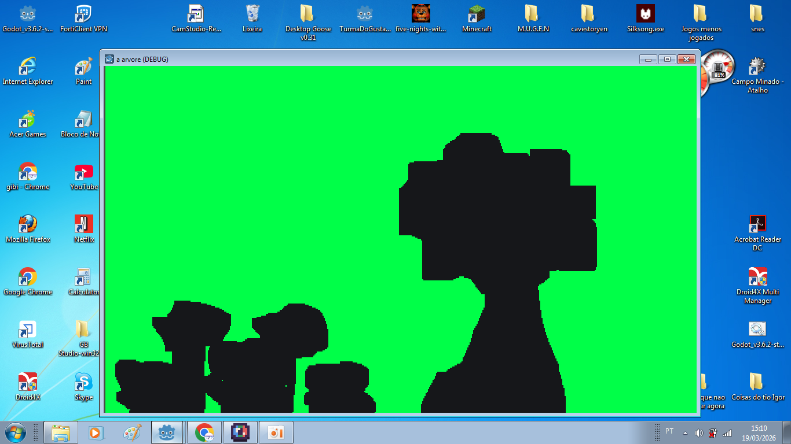
Task: Click the a arvore (DEBUG) window title
Action: coord(142,59)
